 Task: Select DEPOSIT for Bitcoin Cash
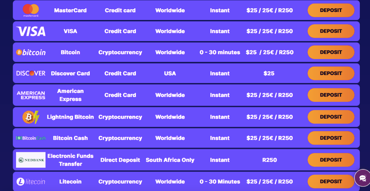331,138
